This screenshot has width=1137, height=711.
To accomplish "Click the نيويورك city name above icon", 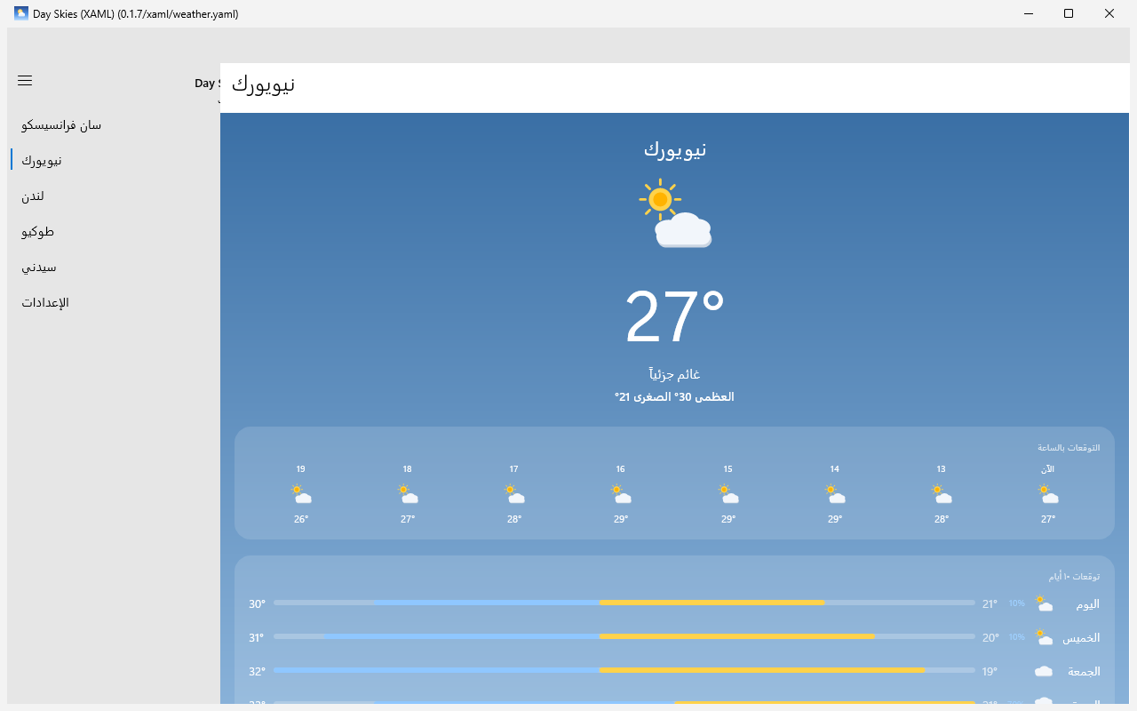I will (x=675, y=149).
